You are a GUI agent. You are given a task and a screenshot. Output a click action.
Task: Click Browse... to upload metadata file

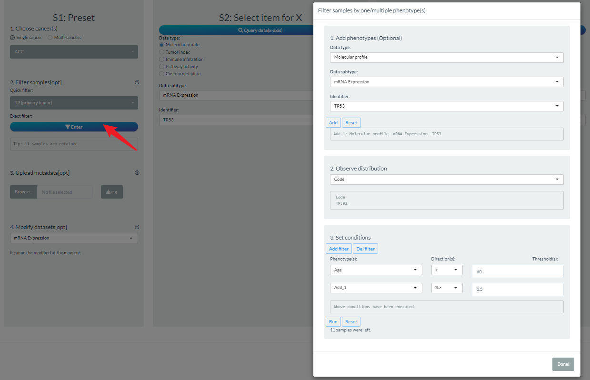pos(23,192)
